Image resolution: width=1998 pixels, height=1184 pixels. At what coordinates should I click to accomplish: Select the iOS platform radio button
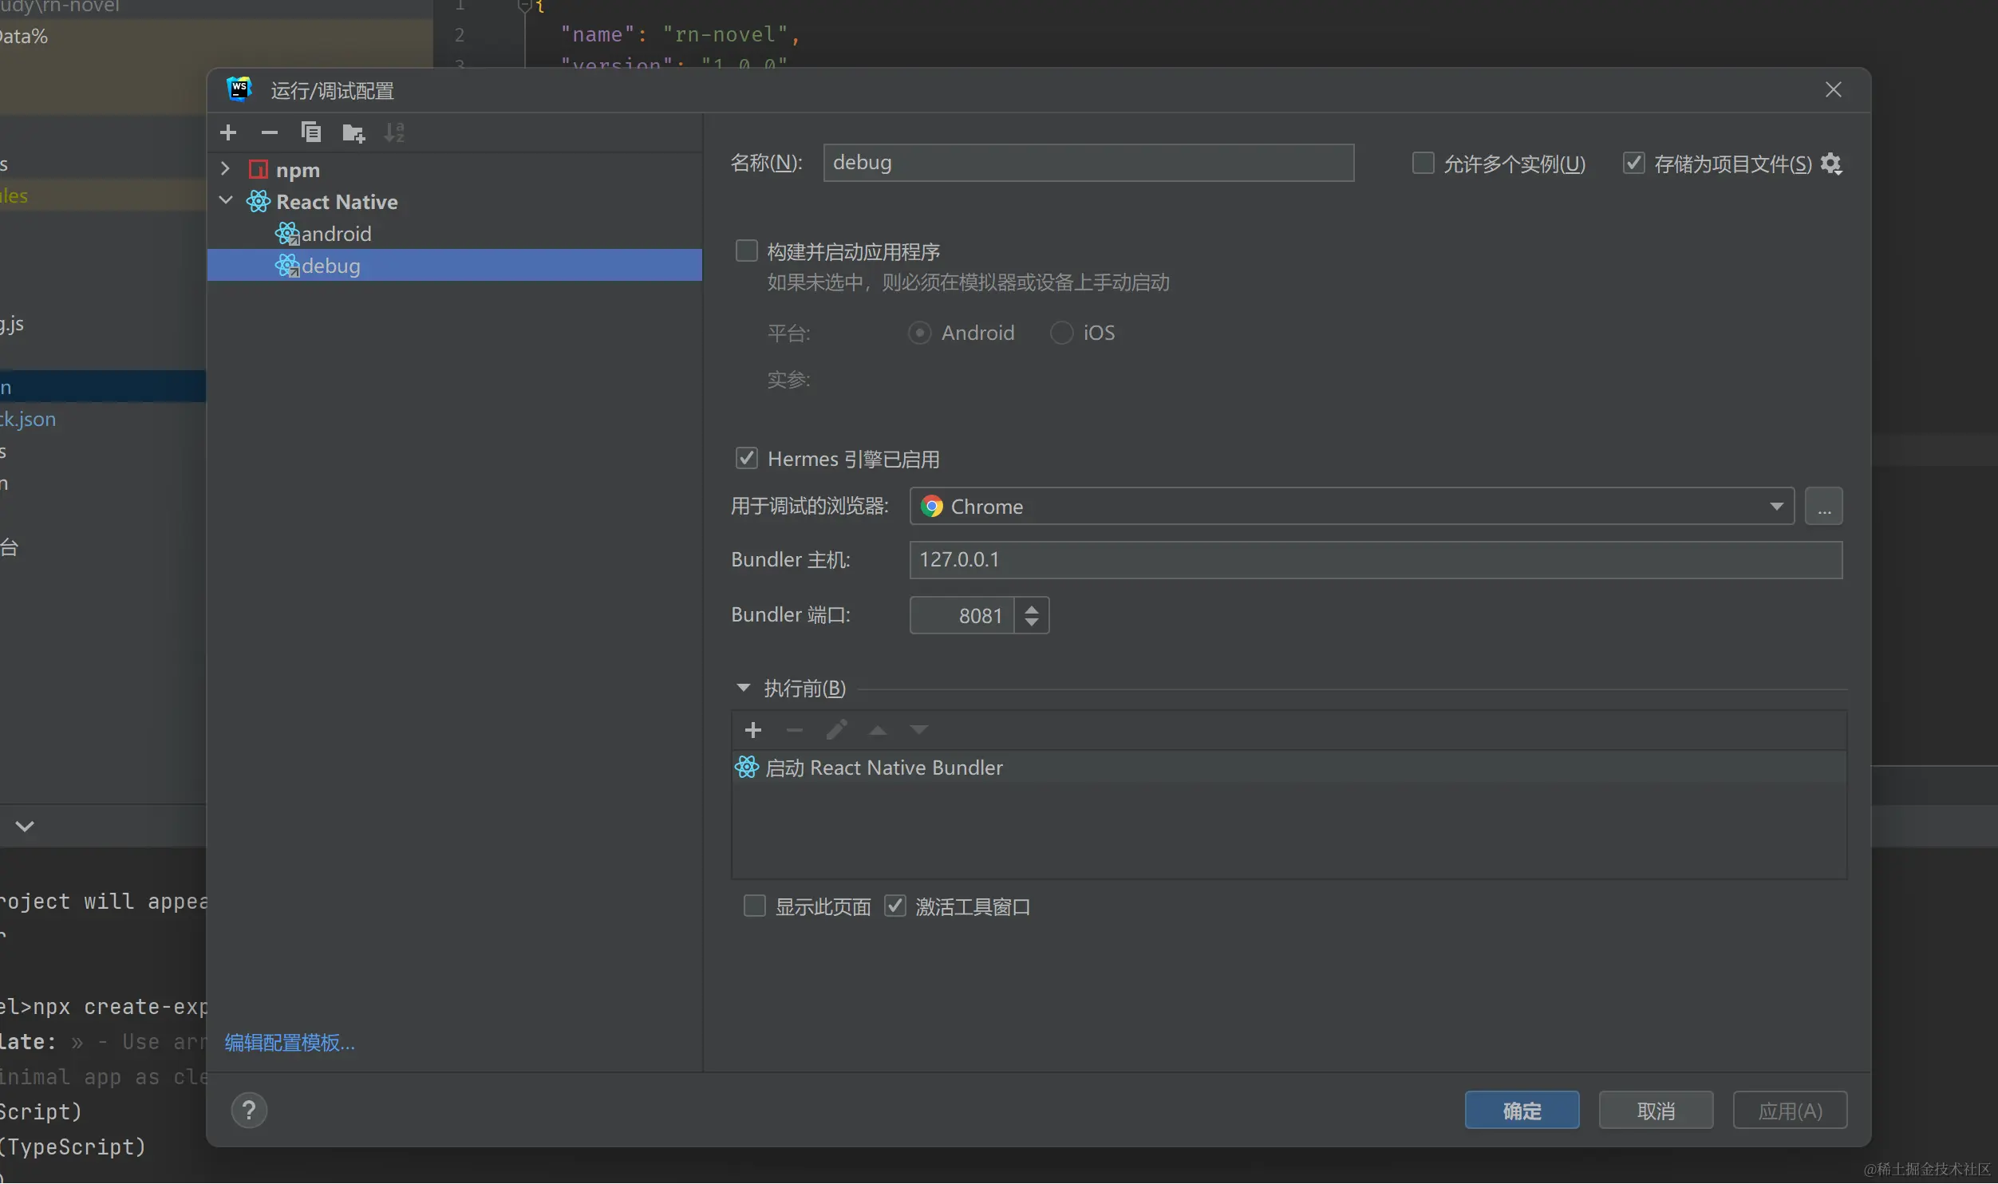click(x=1061, y=333)
